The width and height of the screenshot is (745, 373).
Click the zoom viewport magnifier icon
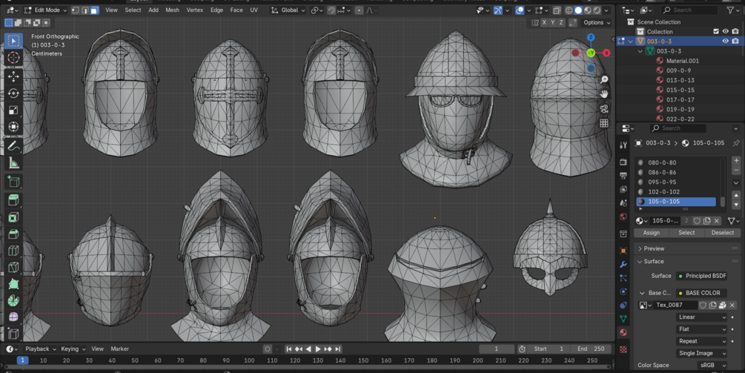604,79
